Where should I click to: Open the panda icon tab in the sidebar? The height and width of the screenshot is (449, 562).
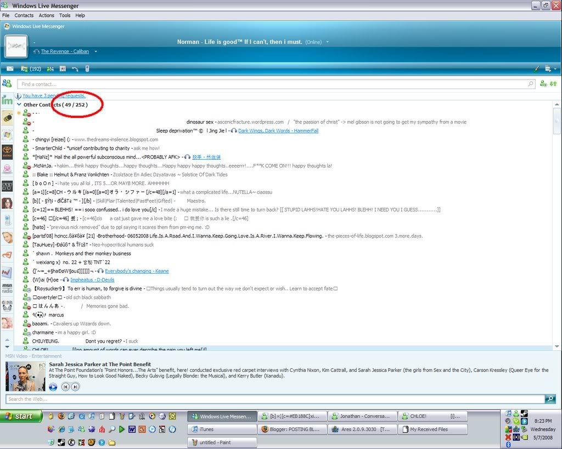coord(7,305)
